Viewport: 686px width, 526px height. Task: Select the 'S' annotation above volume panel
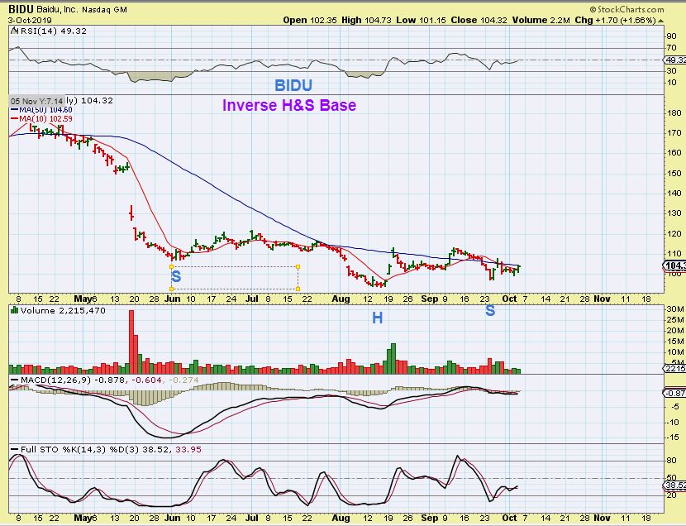[x=490, y=310]
